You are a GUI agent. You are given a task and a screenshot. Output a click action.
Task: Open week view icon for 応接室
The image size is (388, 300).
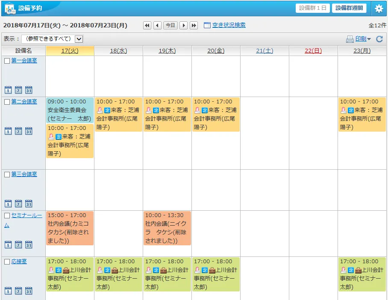(x=18, y=291)
